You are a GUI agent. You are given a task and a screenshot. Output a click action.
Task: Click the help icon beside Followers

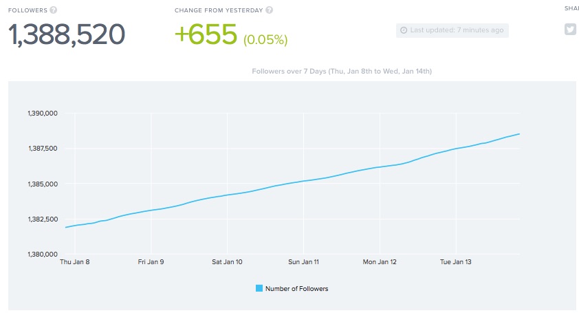click(54, 10)
